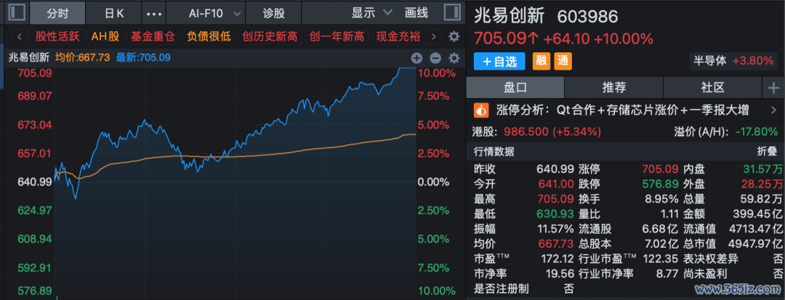Image resolution: width=785 pixels, height=300 pixels.
Task: Click the 640.99 axis baseline label
Action: (35, 182)
